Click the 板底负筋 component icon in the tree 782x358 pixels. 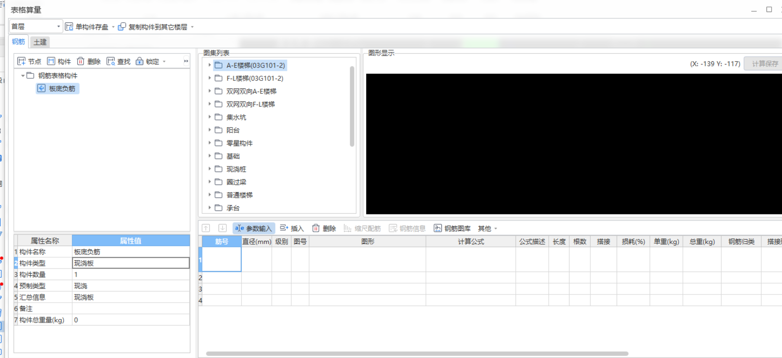click(x=41, y=88)
